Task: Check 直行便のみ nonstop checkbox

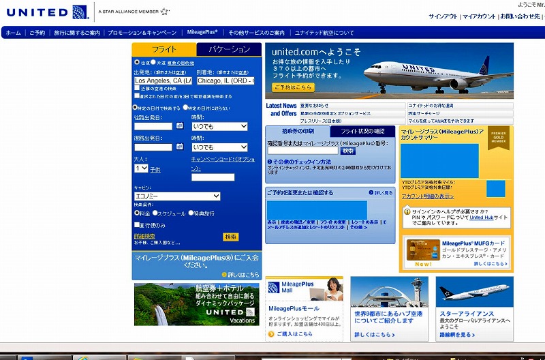Action: (x=137, y=225)
